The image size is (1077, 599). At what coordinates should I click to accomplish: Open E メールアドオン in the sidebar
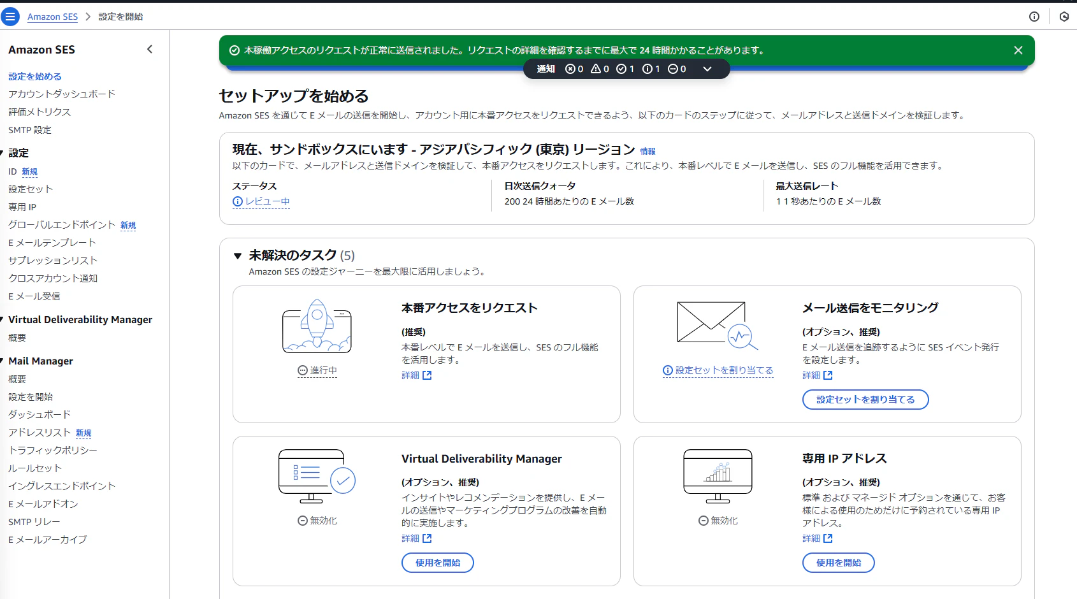click(x=43, y=504)
